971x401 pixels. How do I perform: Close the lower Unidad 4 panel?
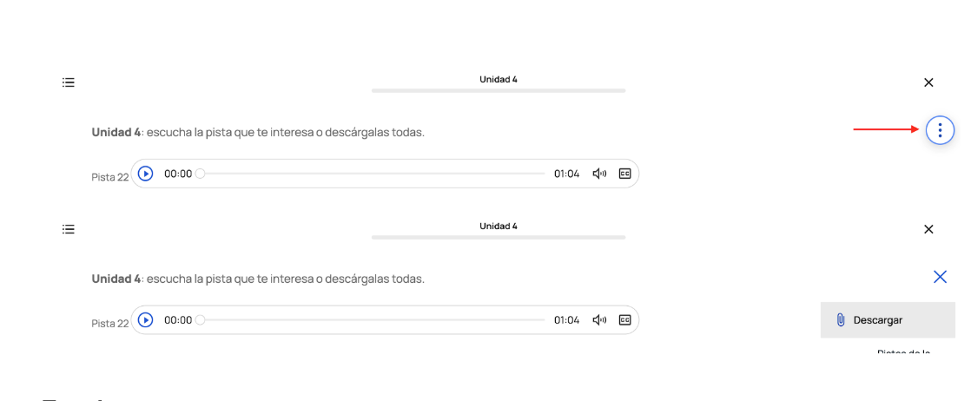pos(928,229)
